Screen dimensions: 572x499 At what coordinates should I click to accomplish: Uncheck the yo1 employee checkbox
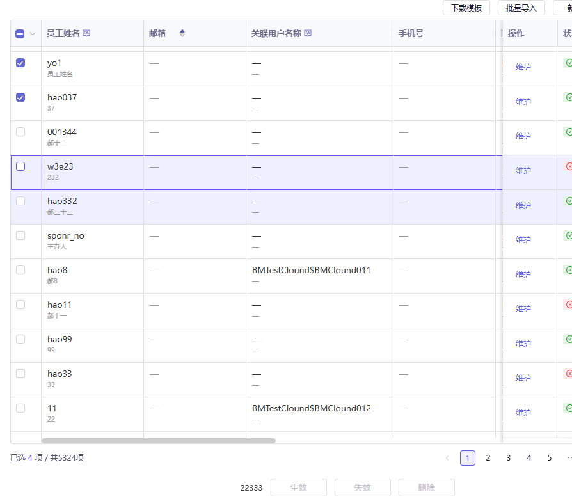coord(20,63)
